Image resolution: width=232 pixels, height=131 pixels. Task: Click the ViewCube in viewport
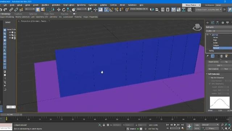coord(197,27)
